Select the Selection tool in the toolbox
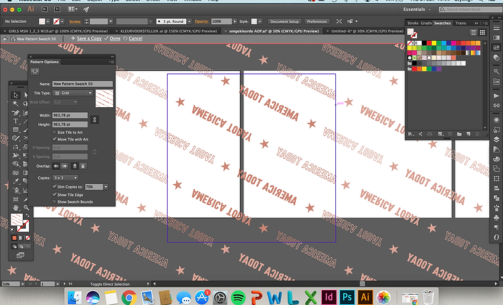 [15, 96]
